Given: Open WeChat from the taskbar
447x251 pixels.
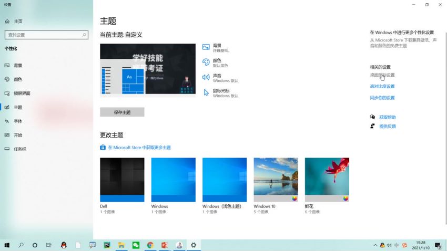Looking at the screenshot, I should point(136,245).
